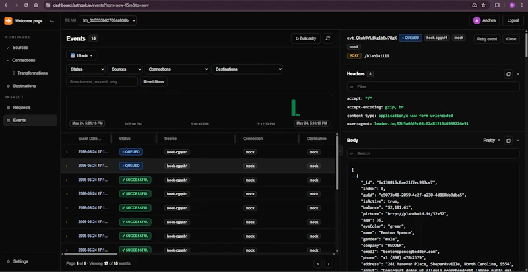Viewport: 528px width, 272px height.
Task: Open Transformations in the sidebar
Action: [x=32, y=73]
